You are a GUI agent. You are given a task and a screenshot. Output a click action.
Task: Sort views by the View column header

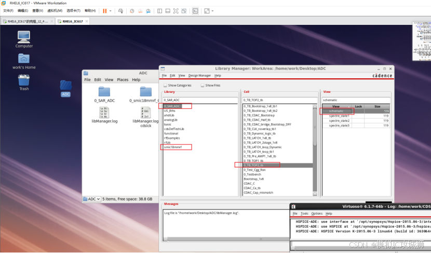337,106
